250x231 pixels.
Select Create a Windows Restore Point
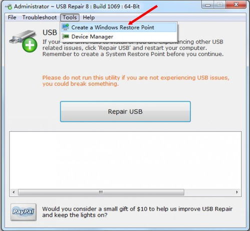point(119,27)
